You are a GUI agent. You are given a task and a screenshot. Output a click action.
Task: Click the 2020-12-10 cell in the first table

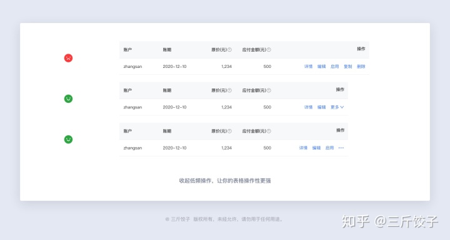pos(174,67)
